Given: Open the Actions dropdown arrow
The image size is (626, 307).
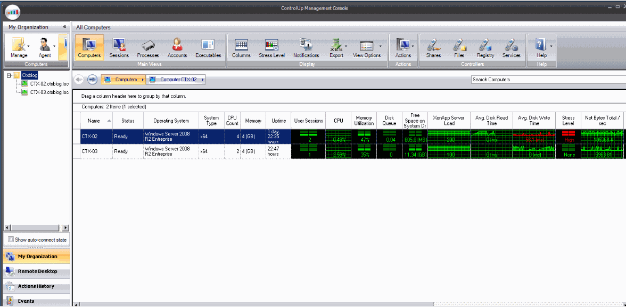Looking at the screenshot, I should coord(413,46).
